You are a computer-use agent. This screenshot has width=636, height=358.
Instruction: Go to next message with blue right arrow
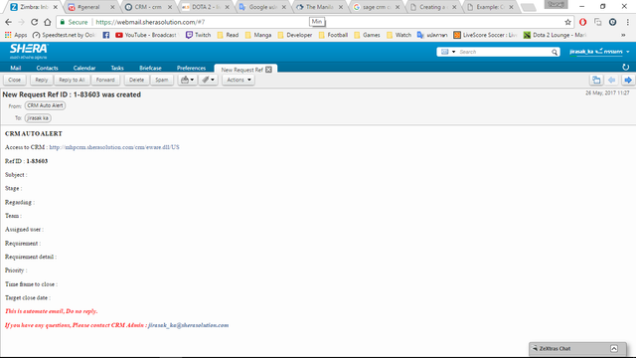click(628, 80)
